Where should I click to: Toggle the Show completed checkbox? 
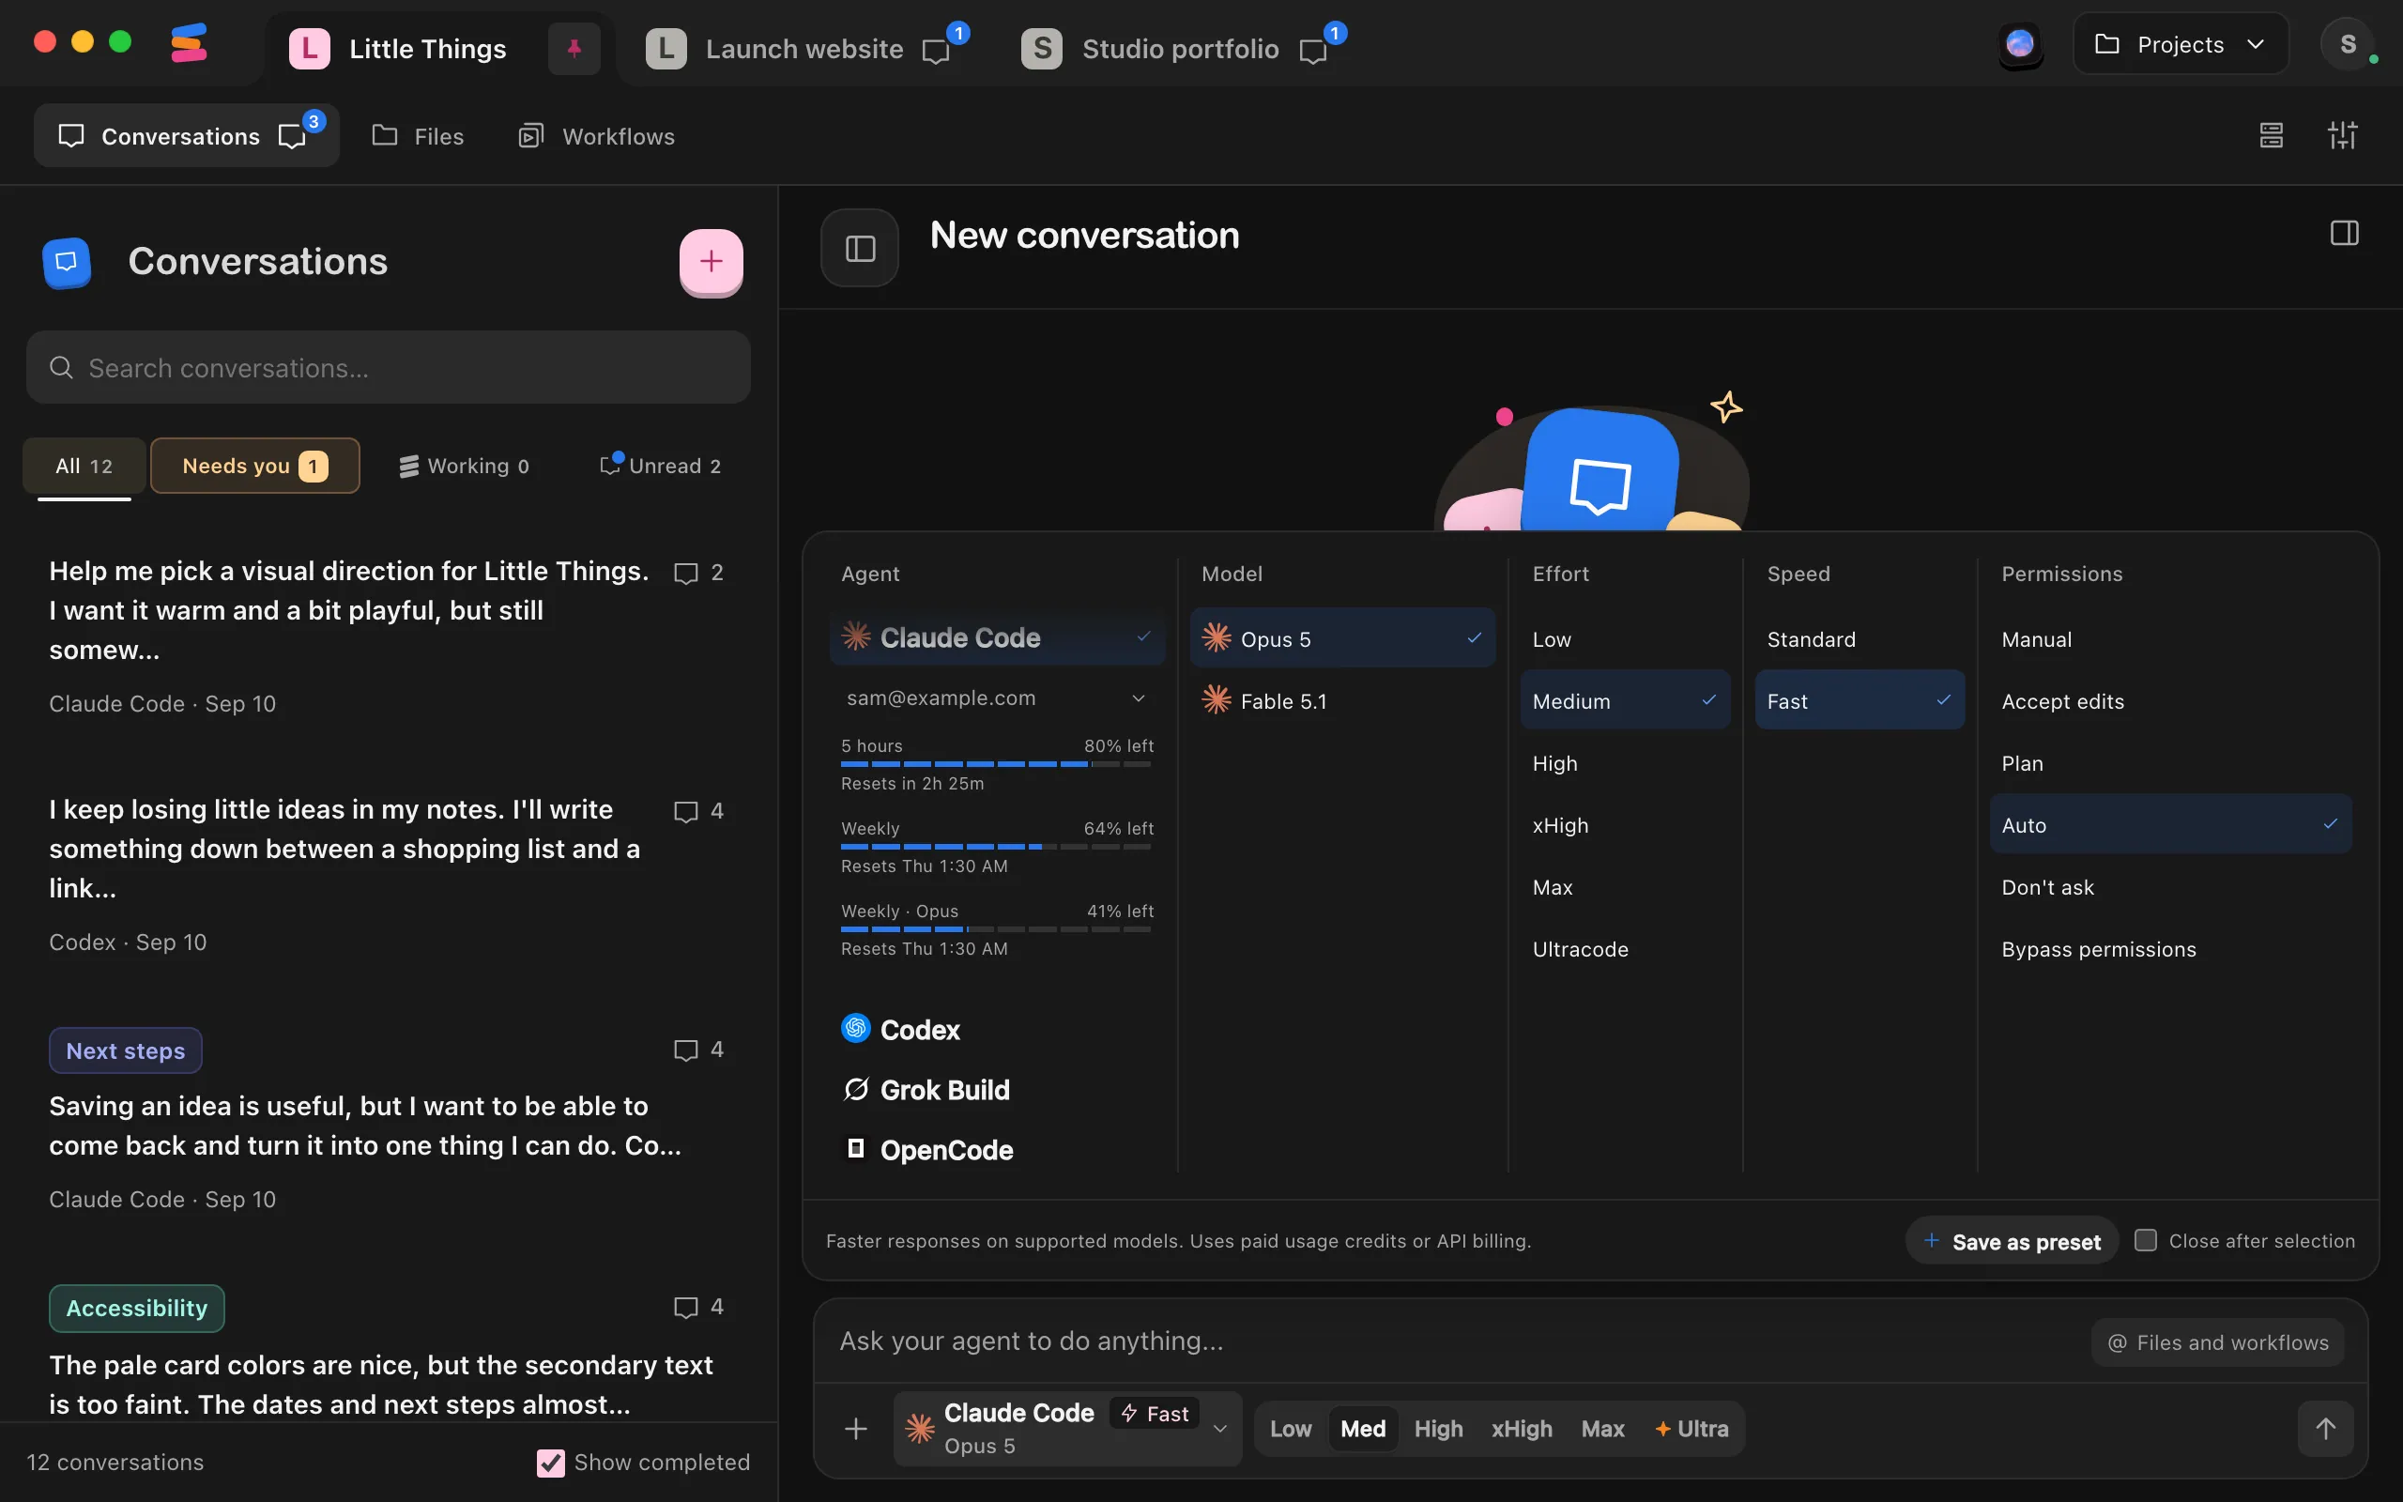coord(550,1463)
